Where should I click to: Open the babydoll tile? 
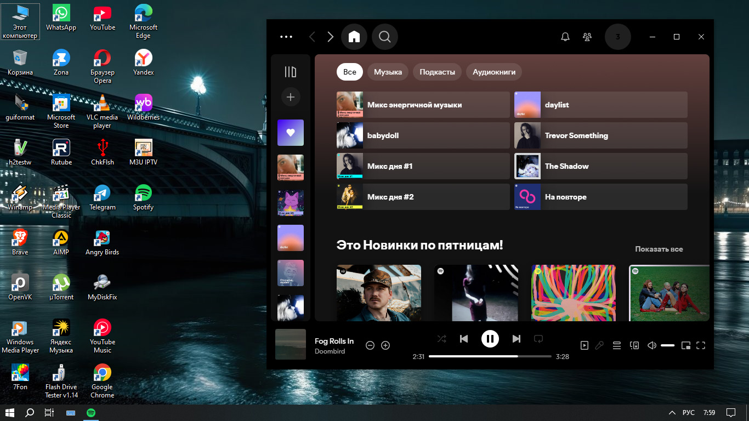(423, 135)
